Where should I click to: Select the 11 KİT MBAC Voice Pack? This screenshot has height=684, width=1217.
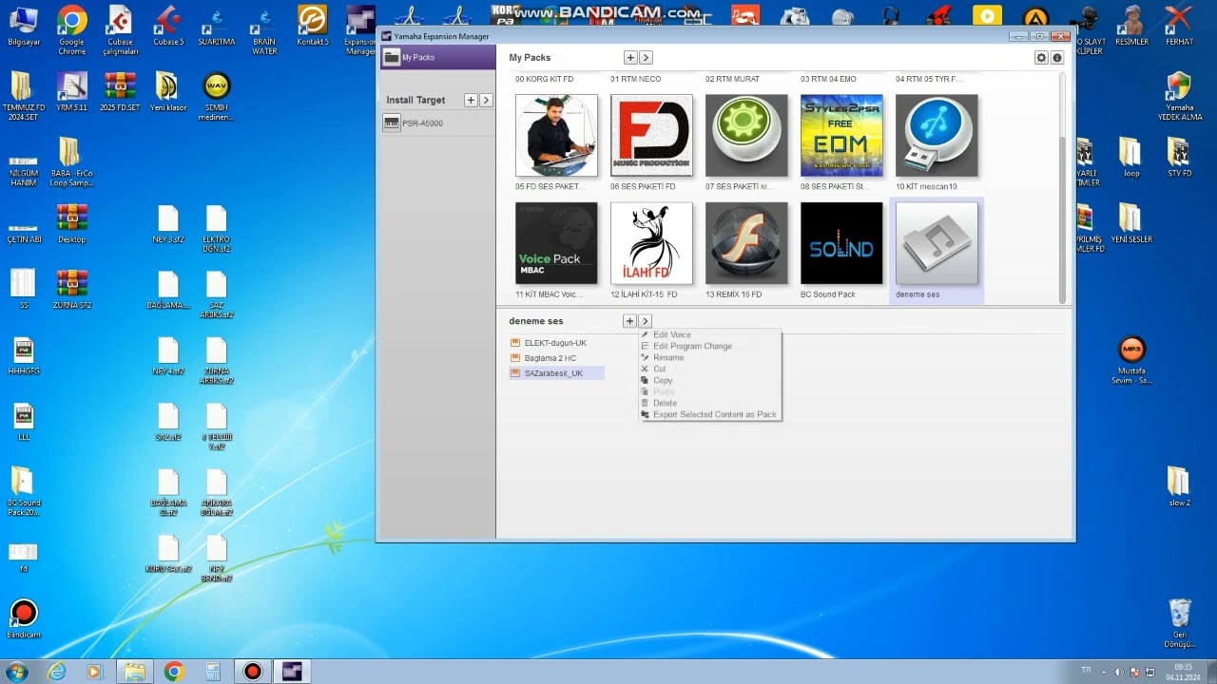556,243
